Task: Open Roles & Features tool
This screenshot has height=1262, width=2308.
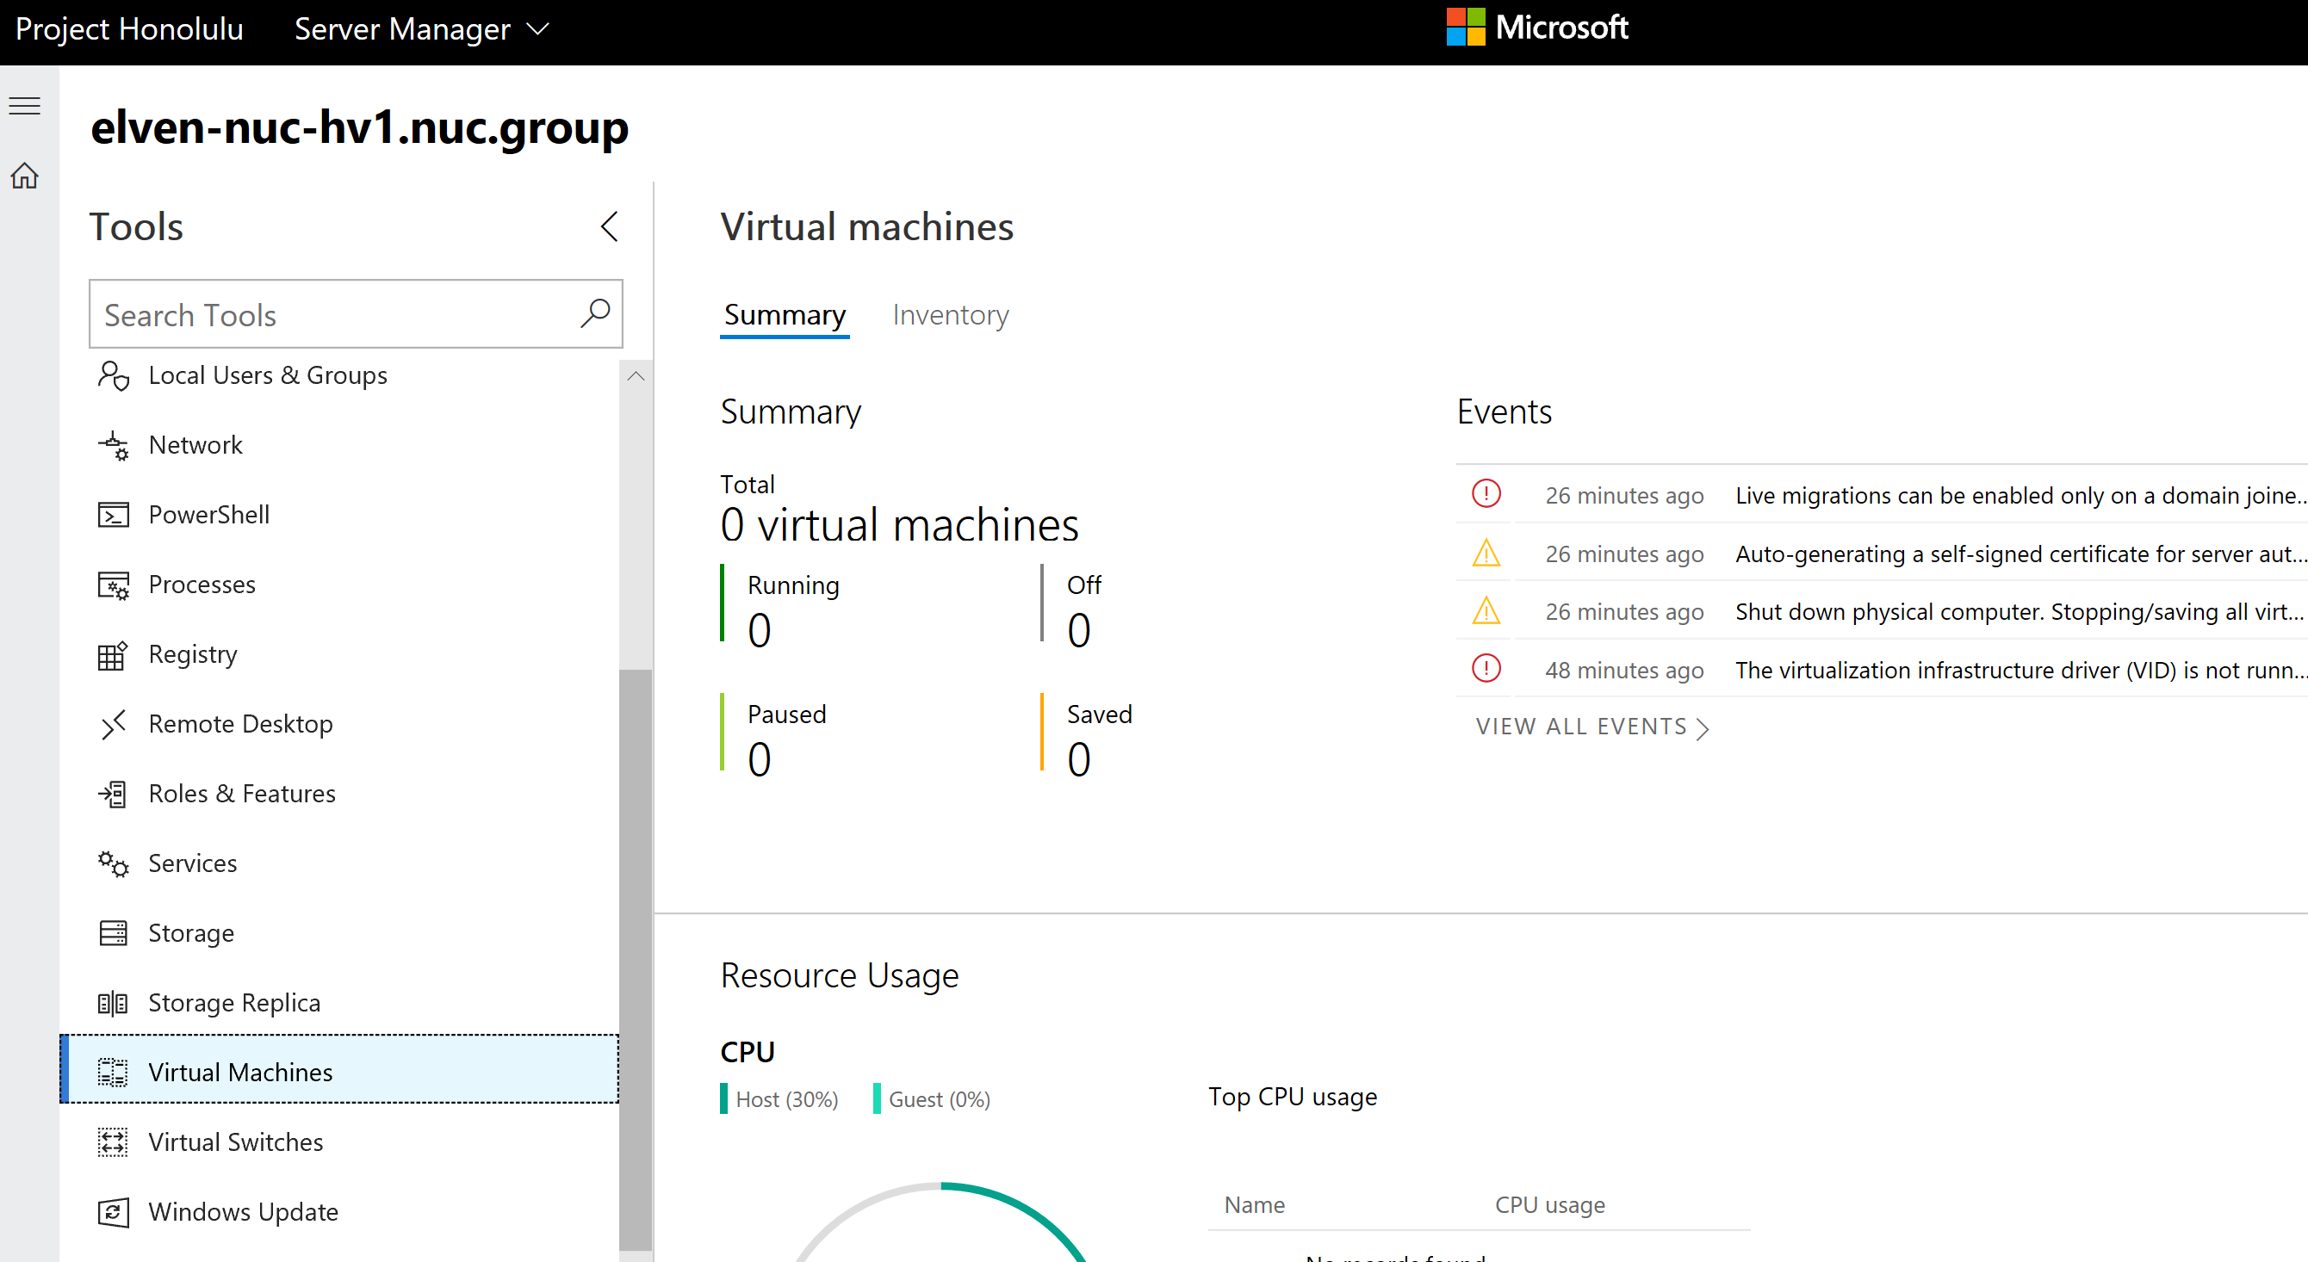Action: pos(242,794)
